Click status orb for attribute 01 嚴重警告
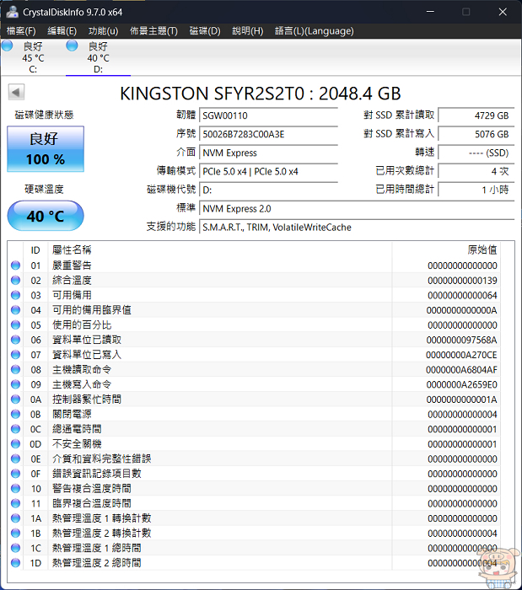The image size is (522, 590). click(x=15, y=265)
